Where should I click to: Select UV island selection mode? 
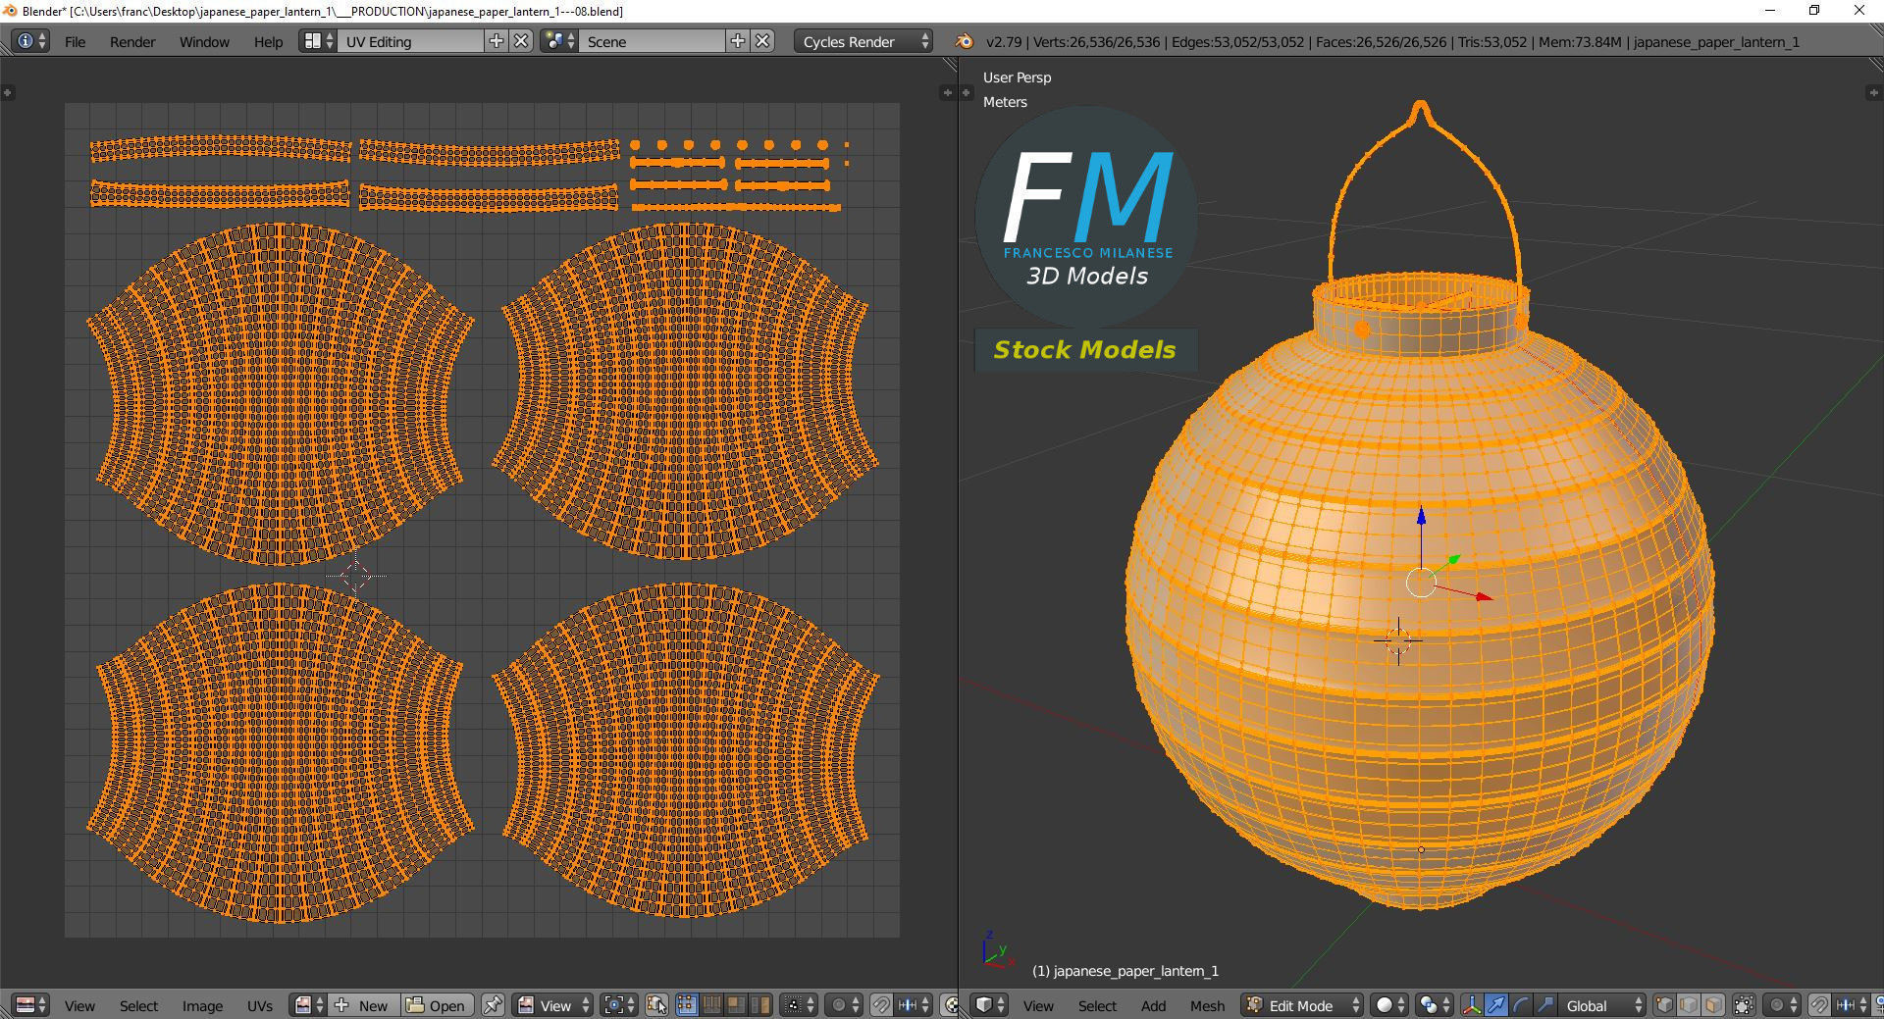760,1005
